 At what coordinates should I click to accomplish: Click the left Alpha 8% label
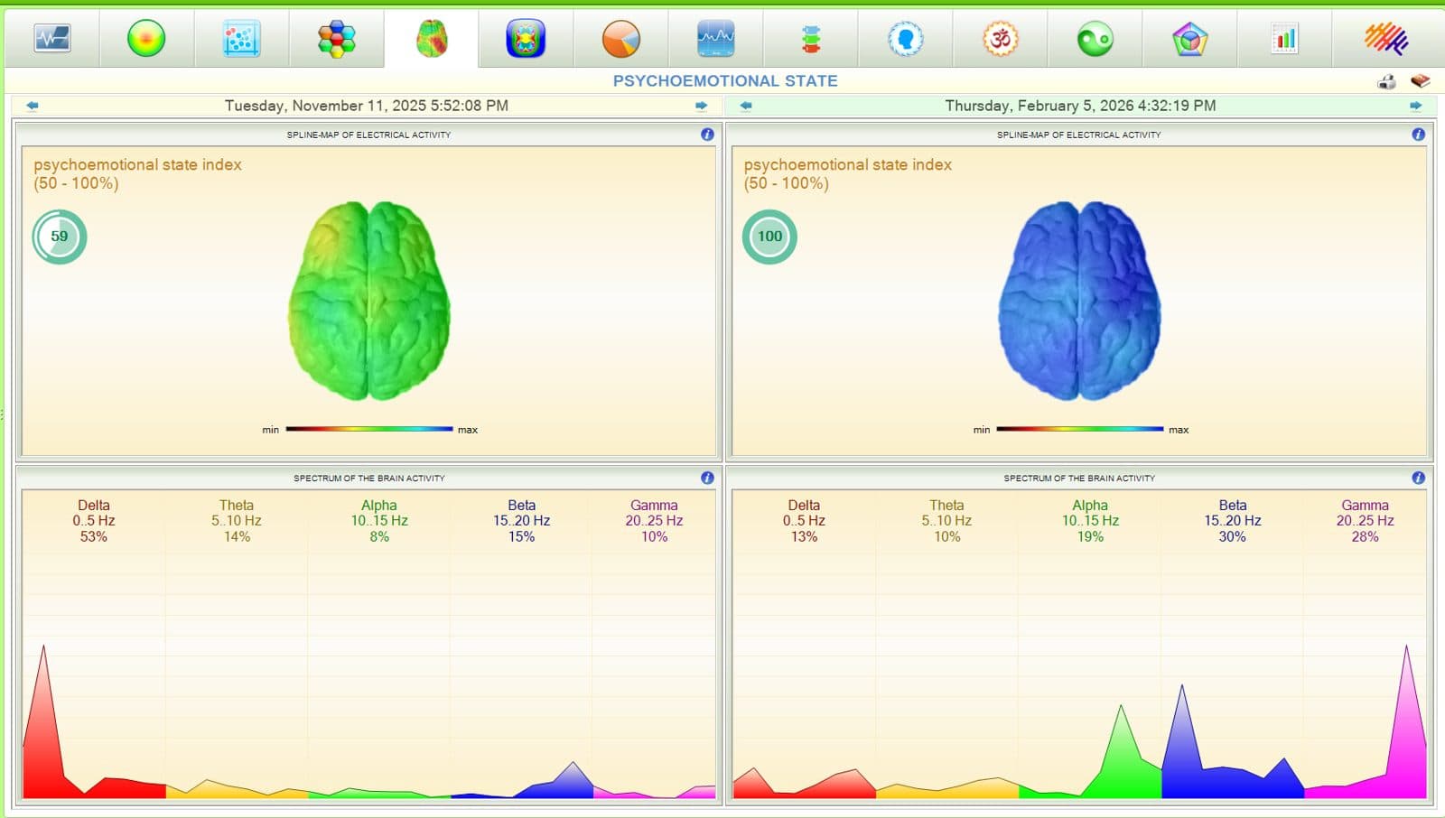coord(379,521)
